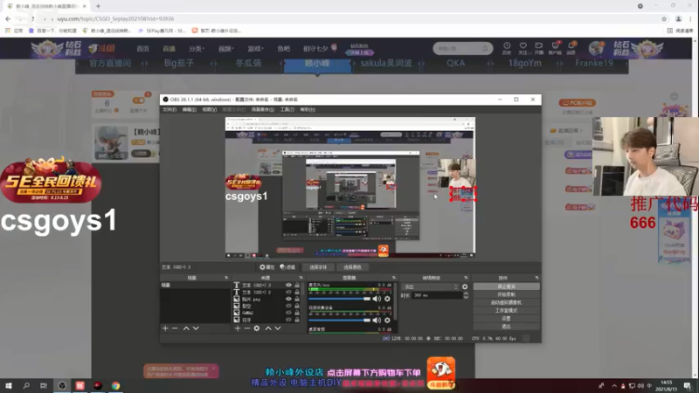Open Douyu follow heart icon
Image resolution: width=699 pixels, height=393 pixels.
(x=523, y=48)
